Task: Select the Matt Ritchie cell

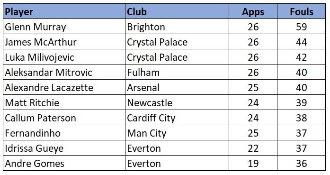Action: [64, 102]
